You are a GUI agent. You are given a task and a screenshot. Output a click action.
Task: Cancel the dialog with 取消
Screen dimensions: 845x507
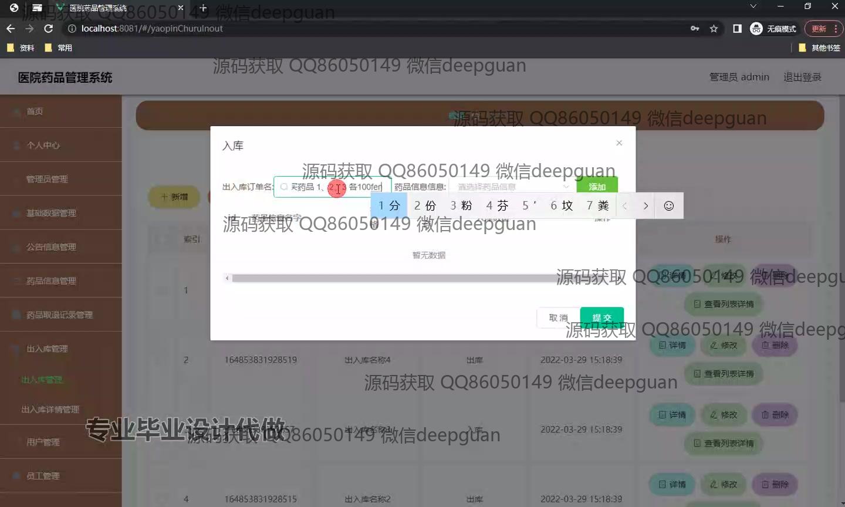point(558,317)
